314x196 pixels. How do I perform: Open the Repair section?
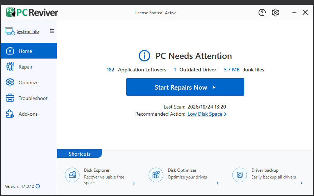[29, 67]
